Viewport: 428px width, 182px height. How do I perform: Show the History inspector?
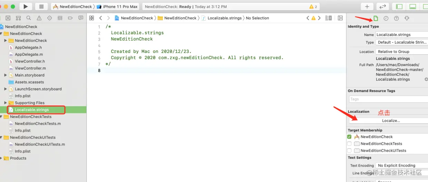386,18
